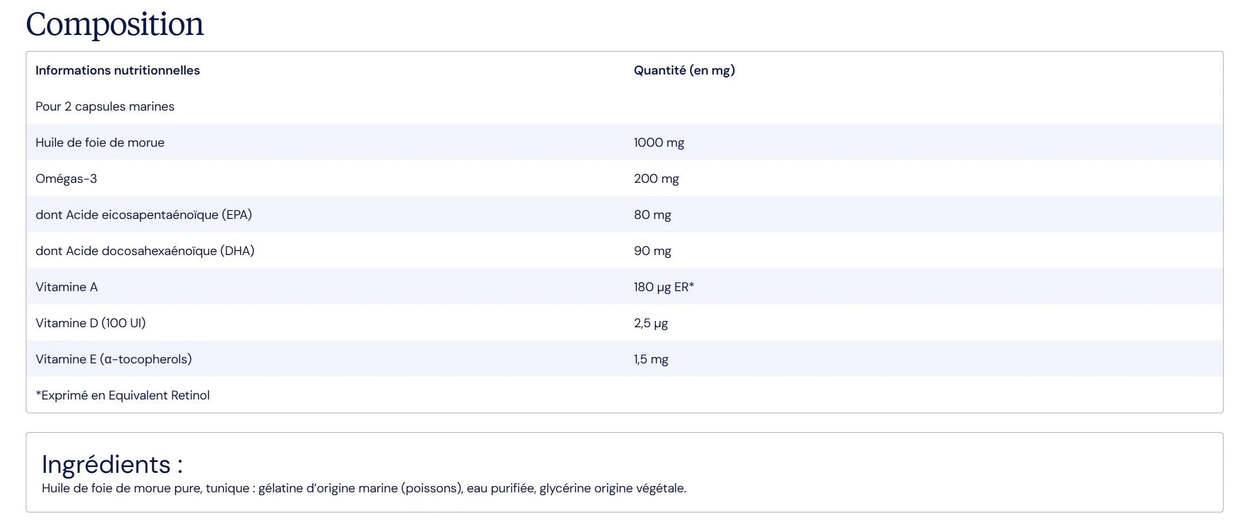The height and width of the screenshot is (521, 1238).
Task: Click the DHA acid row label
Action: click(145, 251)
